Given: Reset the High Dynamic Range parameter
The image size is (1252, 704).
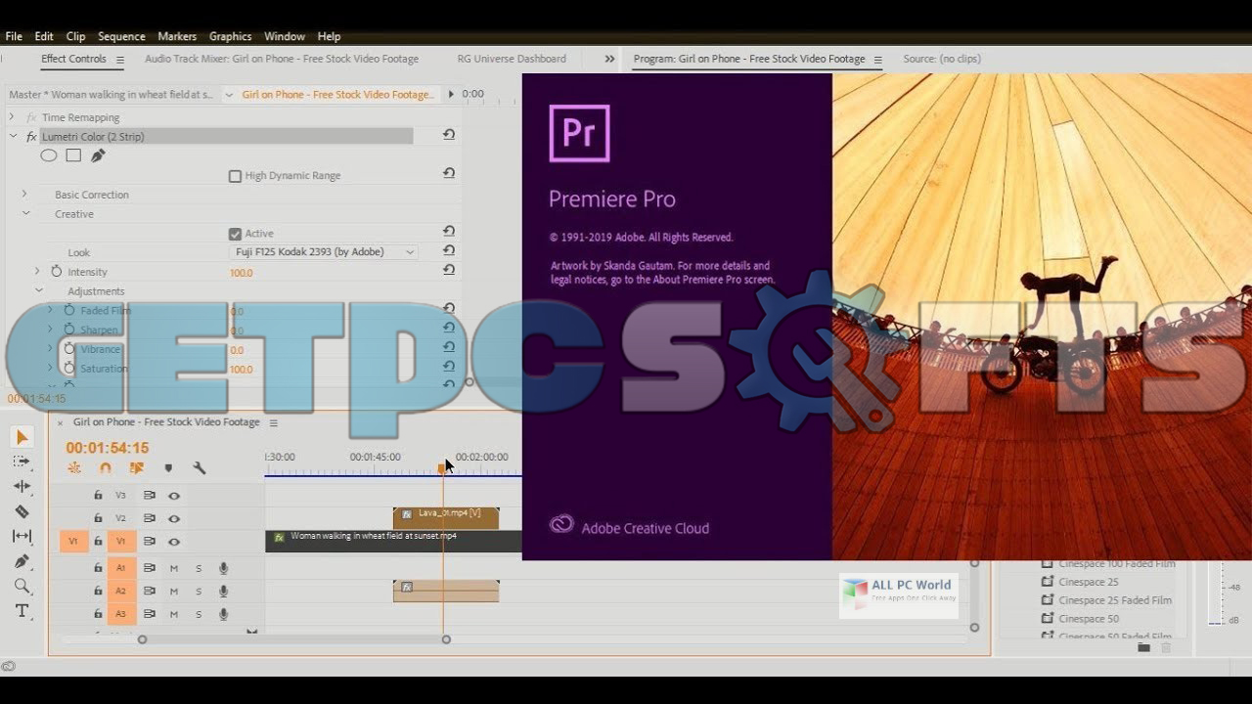Looking at the screenshot, I should (x=449, y=173).
